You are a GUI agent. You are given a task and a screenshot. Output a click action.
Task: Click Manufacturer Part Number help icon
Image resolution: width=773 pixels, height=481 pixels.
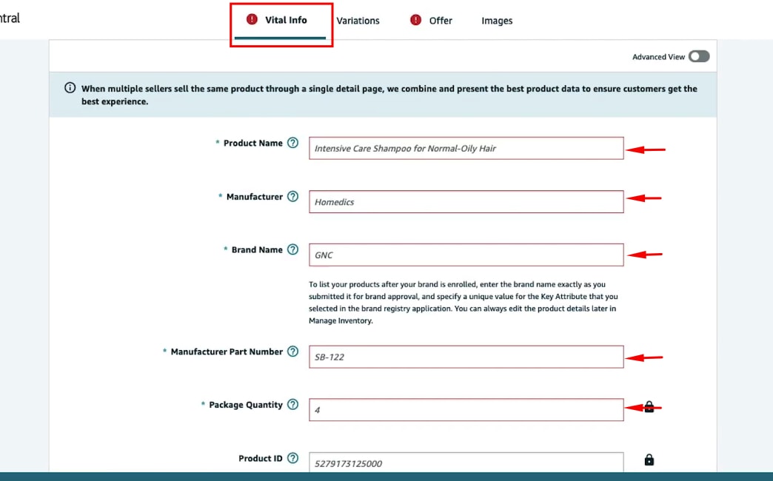292,351
